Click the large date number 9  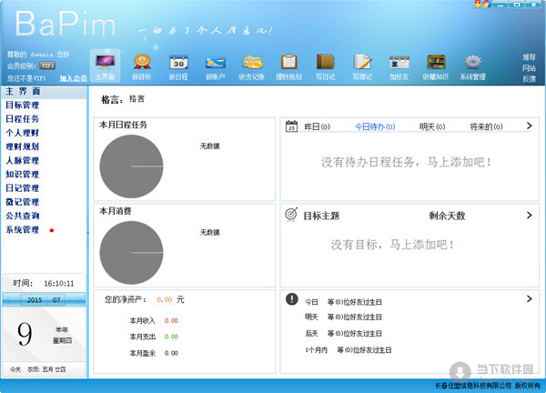pyautogui.click(x=25, y=334)
